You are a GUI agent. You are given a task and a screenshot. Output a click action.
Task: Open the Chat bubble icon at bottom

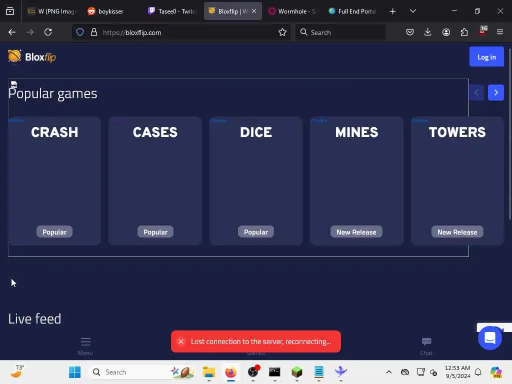[426, 346]
